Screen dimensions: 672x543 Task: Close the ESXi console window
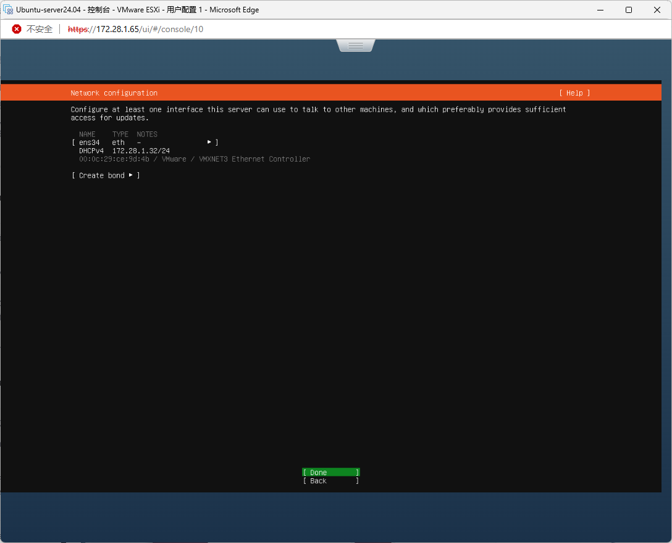click(657, 10)
